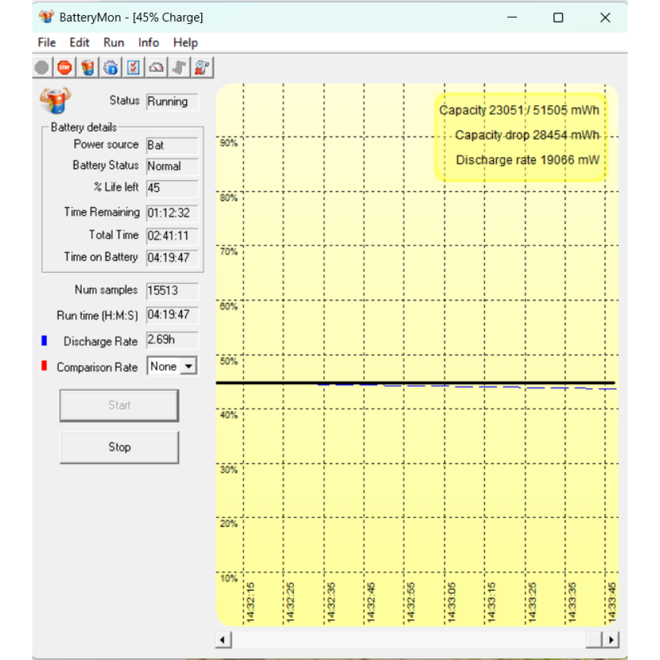The image size is (660, 660).
Task: Open the Run menu
Action: [x=114, y=42]
